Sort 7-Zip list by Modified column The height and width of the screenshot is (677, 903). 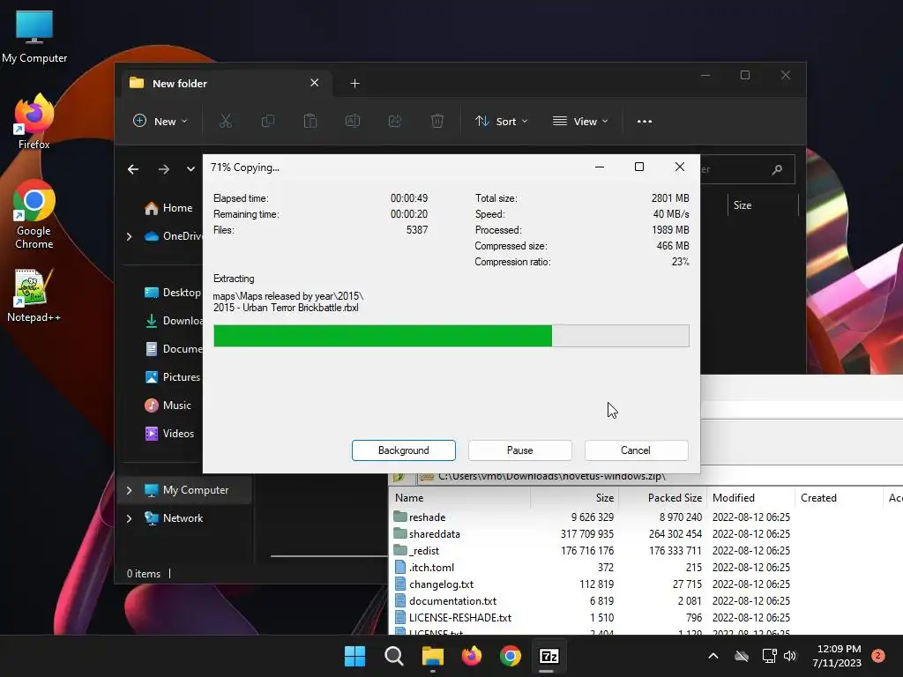tap(750, 498)
